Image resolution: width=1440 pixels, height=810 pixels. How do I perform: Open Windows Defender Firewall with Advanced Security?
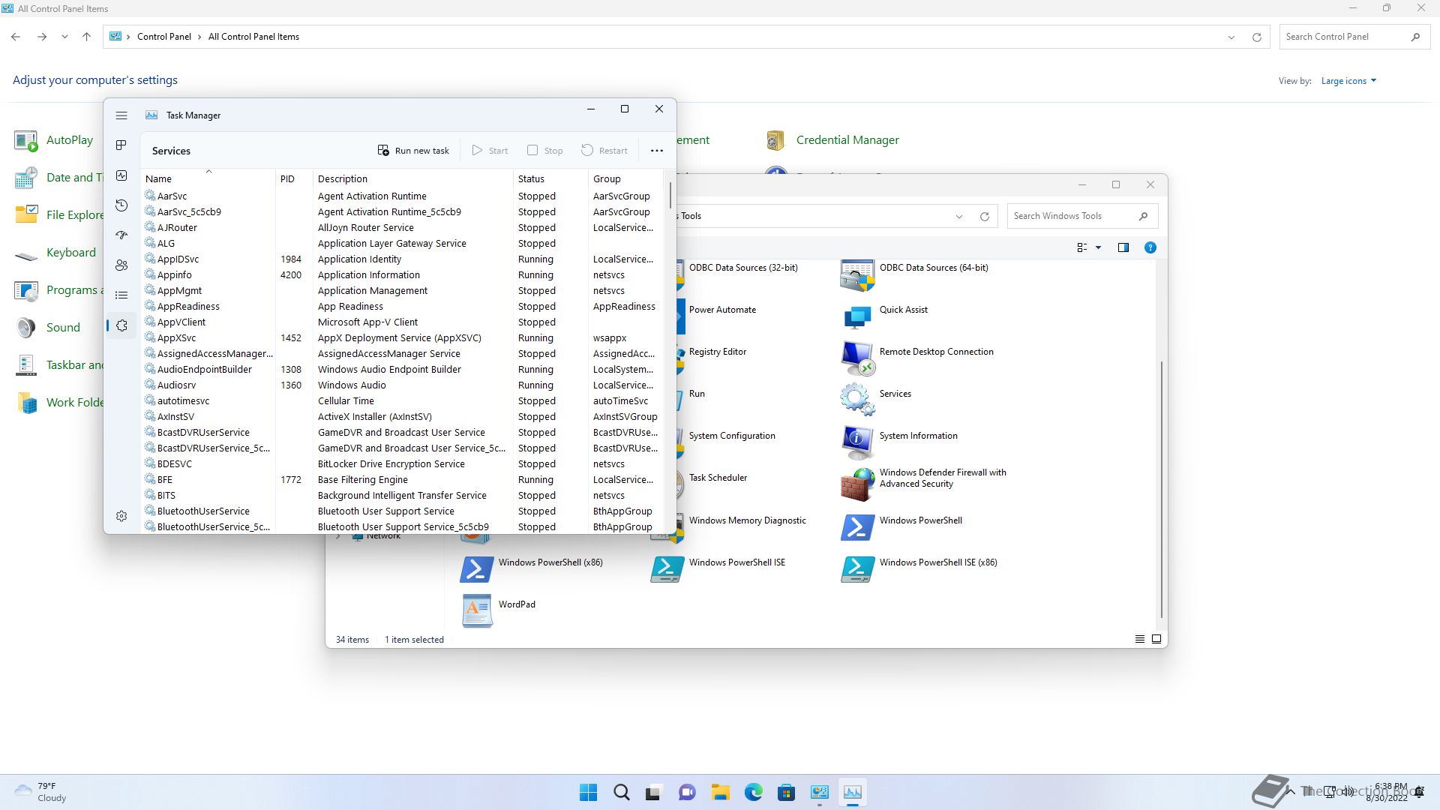coord(924,484)
